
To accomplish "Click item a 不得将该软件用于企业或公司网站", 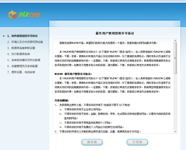I will click(x=81, y=109).
